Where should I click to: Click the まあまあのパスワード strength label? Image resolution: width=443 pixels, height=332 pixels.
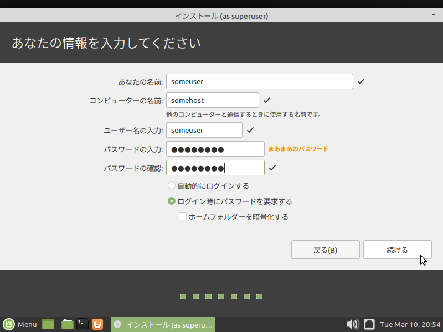(x=298, y=149)
